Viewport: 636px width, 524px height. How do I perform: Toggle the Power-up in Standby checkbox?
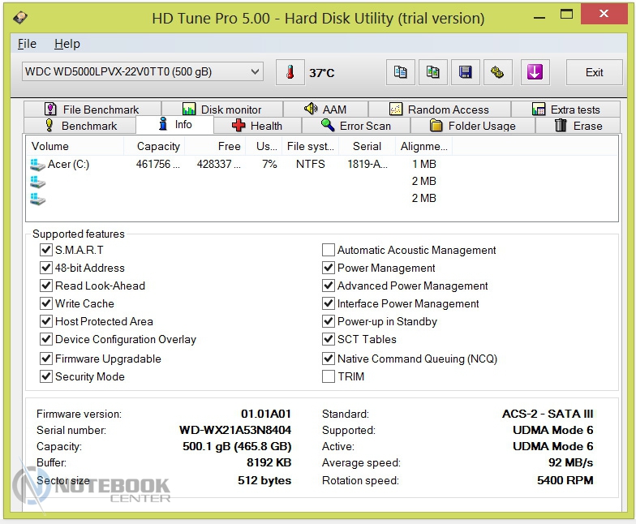coord(328,321)
